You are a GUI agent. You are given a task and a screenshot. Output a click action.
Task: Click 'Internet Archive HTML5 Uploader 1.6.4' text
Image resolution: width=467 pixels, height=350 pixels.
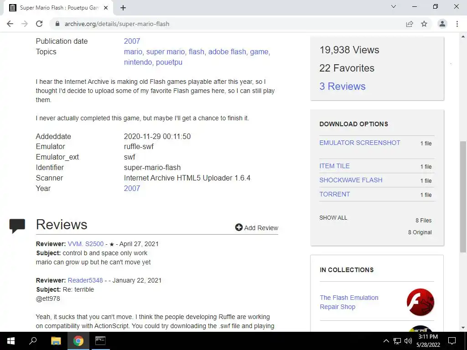coord(187,178)
